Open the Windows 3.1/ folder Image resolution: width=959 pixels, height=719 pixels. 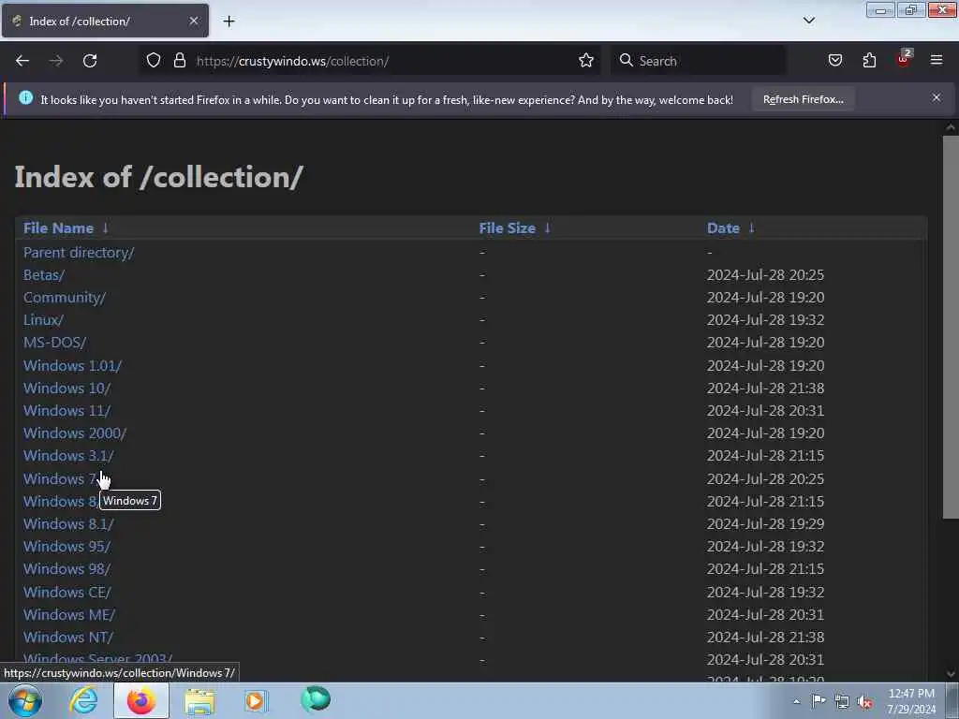68,456
